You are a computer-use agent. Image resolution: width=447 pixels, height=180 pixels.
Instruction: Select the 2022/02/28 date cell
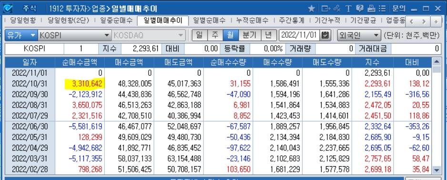[x=30, y=169]
